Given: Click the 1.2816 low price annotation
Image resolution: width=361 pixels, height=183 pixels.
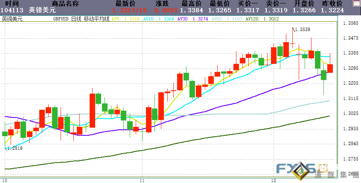Looking at the screenshot, I should 15,149.
